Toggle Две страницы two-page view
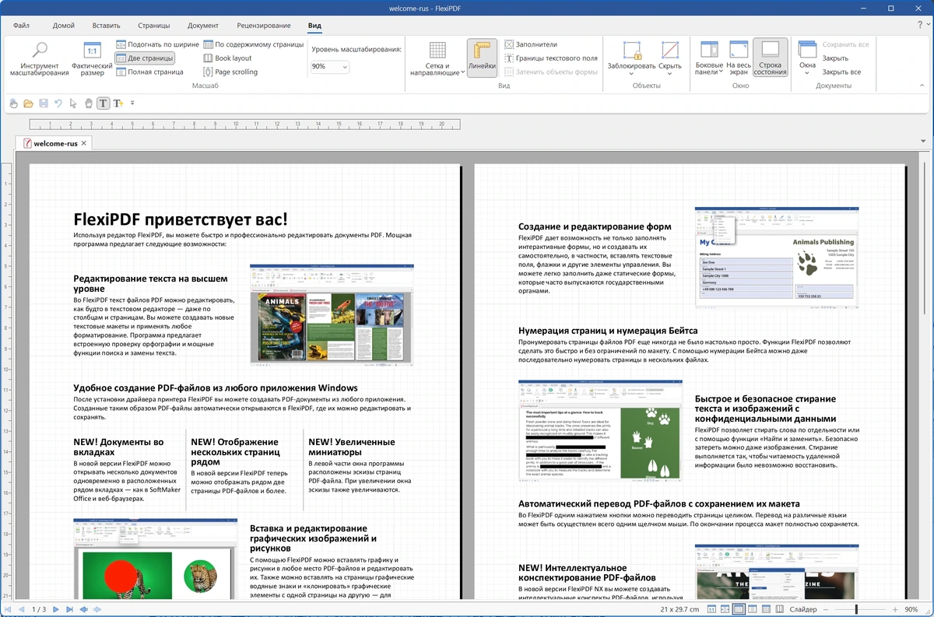934x617 pixels. (145, 58)
